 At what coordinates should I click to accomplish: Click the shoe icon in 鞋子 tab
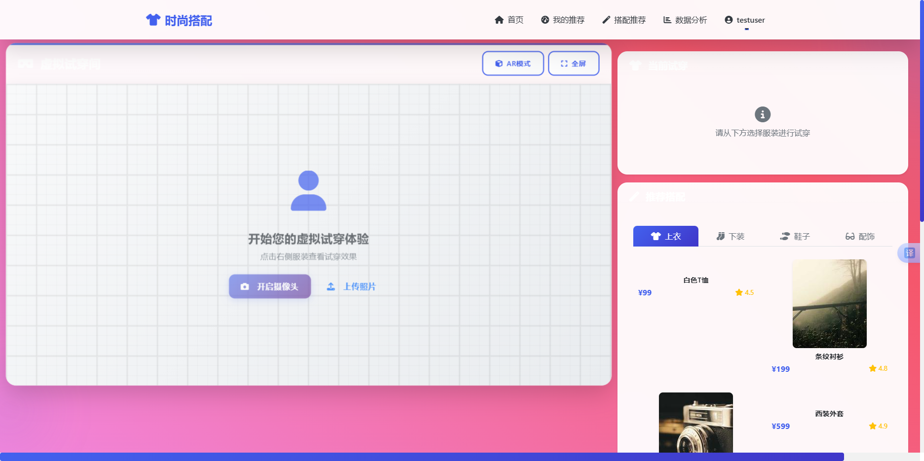(x=785, y=236)
